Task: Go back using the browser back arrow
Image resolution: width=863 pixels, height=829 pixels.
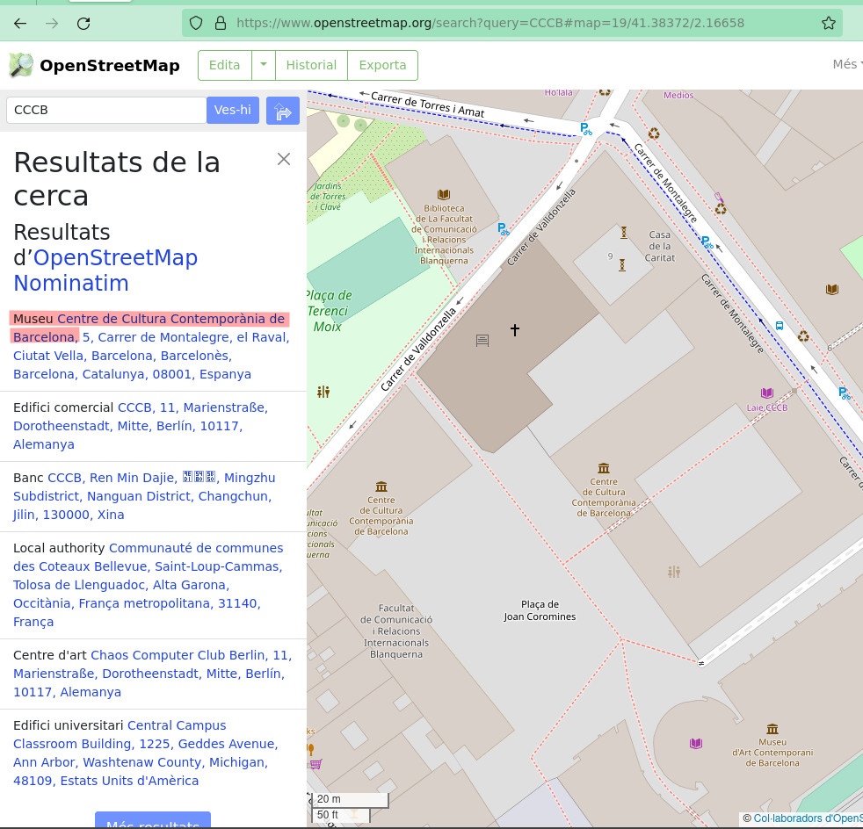Action: coord(20,23)
